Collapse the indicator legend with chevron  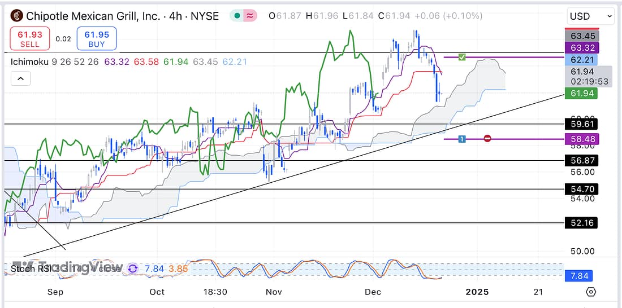(20, 79)
